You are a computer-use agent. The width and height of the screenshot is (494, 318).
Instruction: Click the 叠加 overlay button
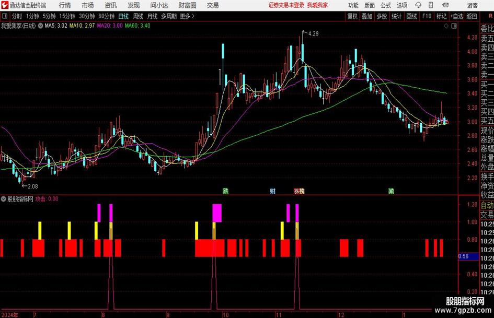click(x=367, y=16)
